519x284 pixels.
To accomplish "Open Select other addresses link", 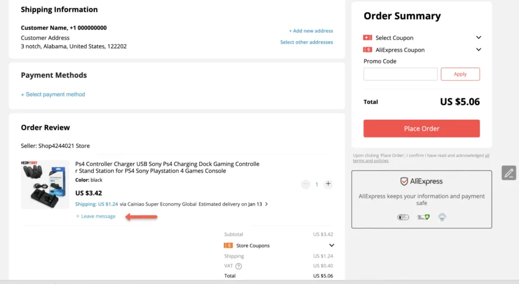I will (x=307, y=42).
